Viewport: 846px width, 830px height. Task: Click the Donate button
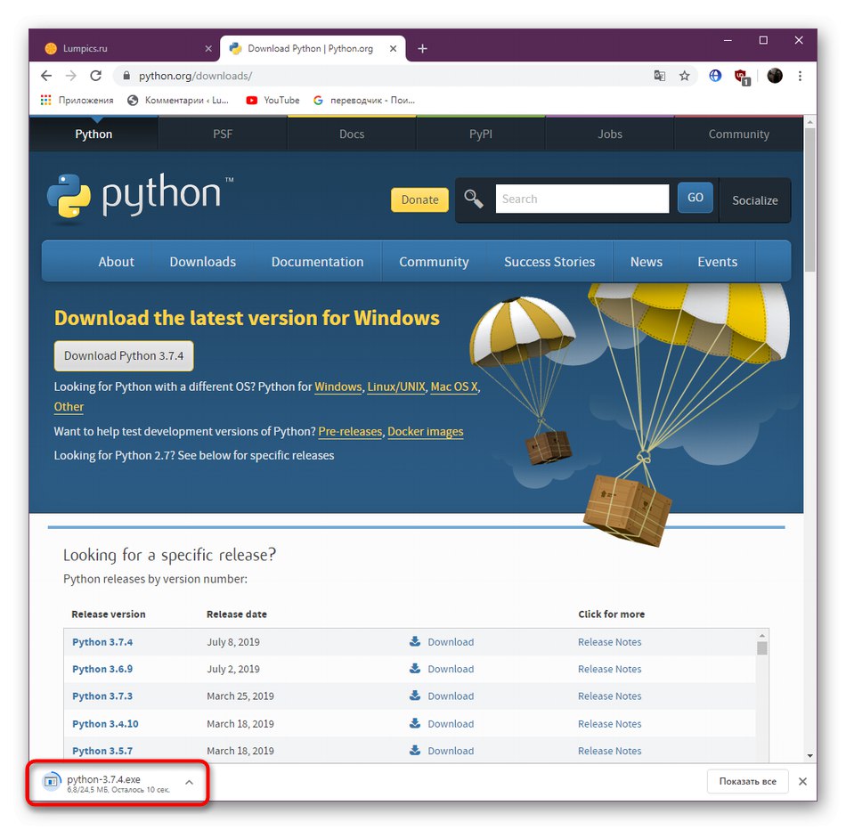click(419, 199)
